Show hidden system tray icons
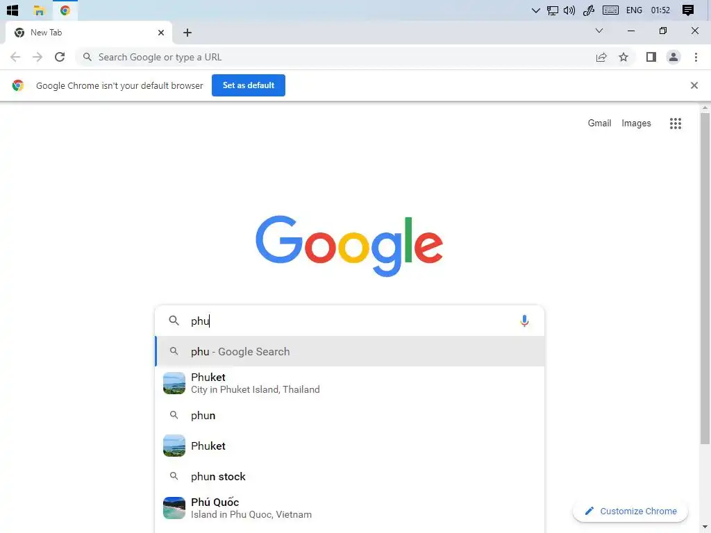711x533 pixels. (535, 10)
